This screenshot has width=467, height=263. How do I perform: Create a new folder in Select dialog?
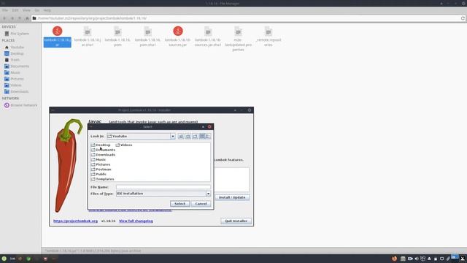(195, 137)
